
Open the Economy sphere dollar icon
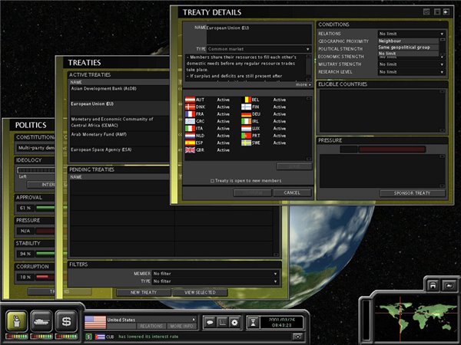click(66, 321)
